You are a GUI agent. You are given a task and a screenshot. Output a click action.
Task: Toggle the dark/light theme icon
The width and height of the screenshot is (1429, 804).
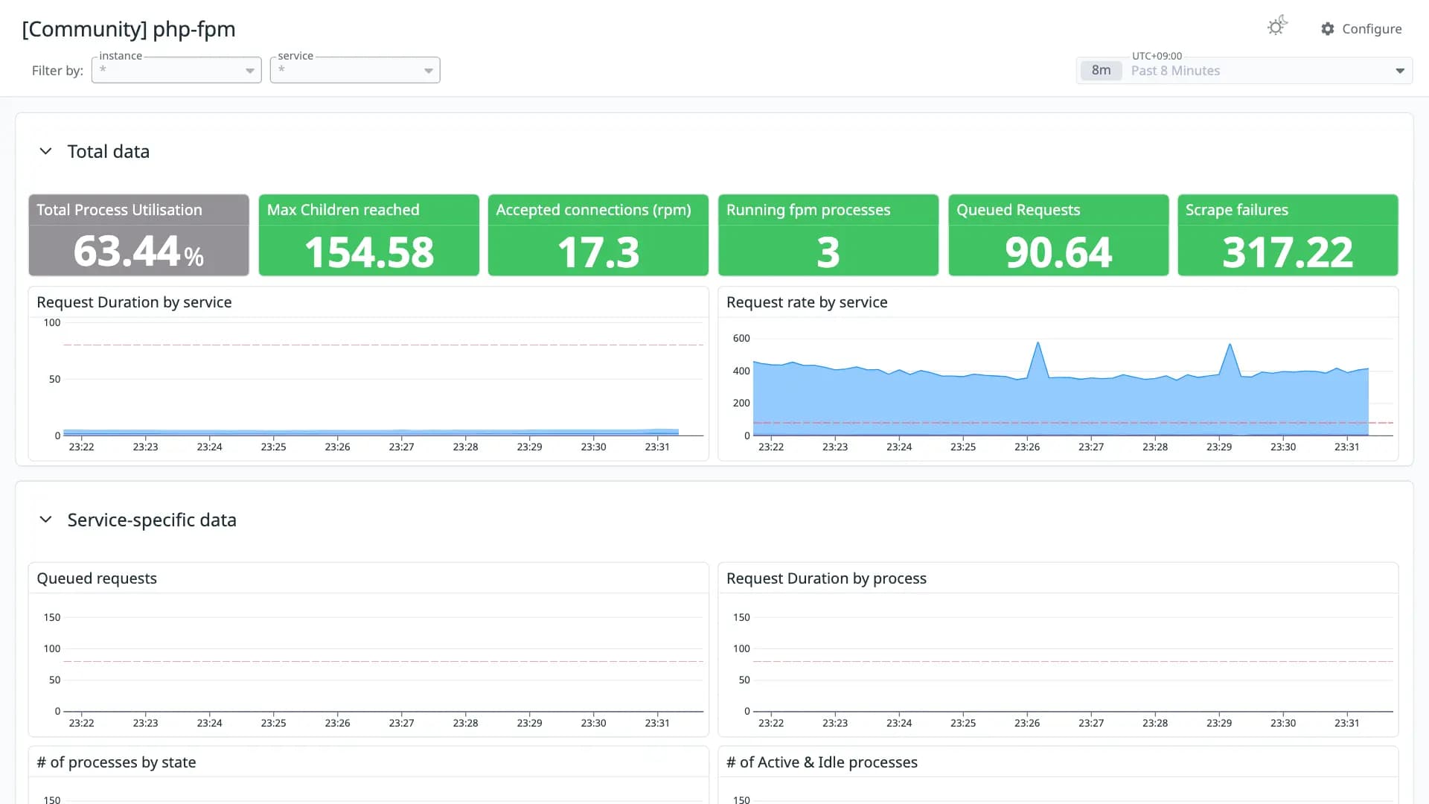click(x=1277, y=26)
